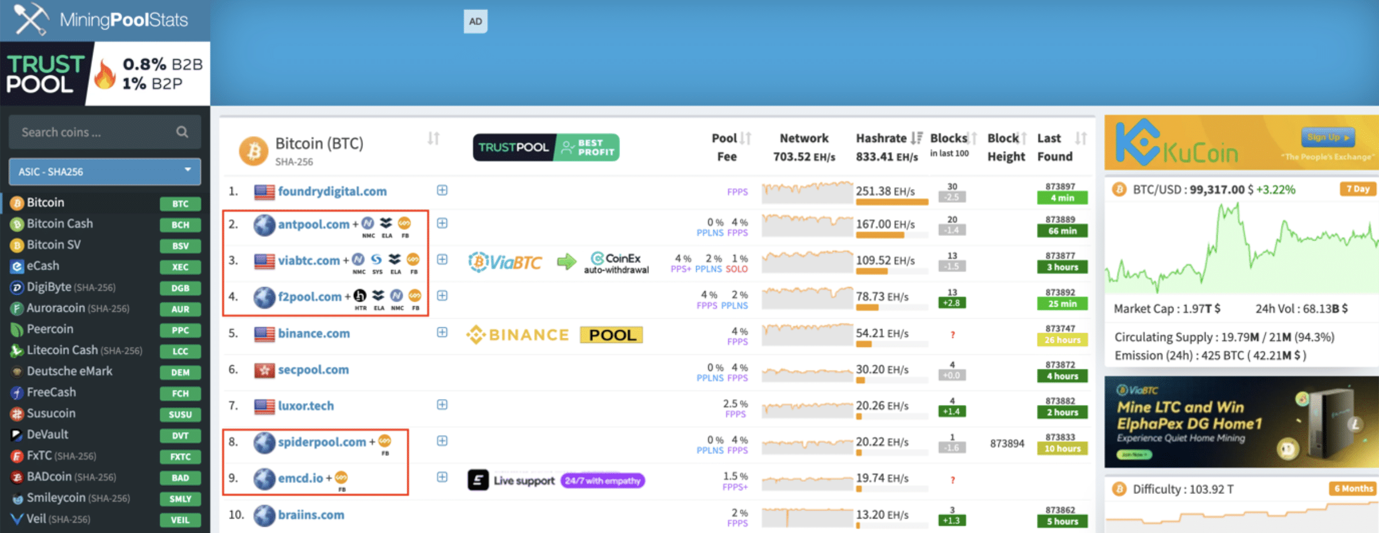Click the FB coin icon on the antpool.com row
1379x533 pixels.
404,223
